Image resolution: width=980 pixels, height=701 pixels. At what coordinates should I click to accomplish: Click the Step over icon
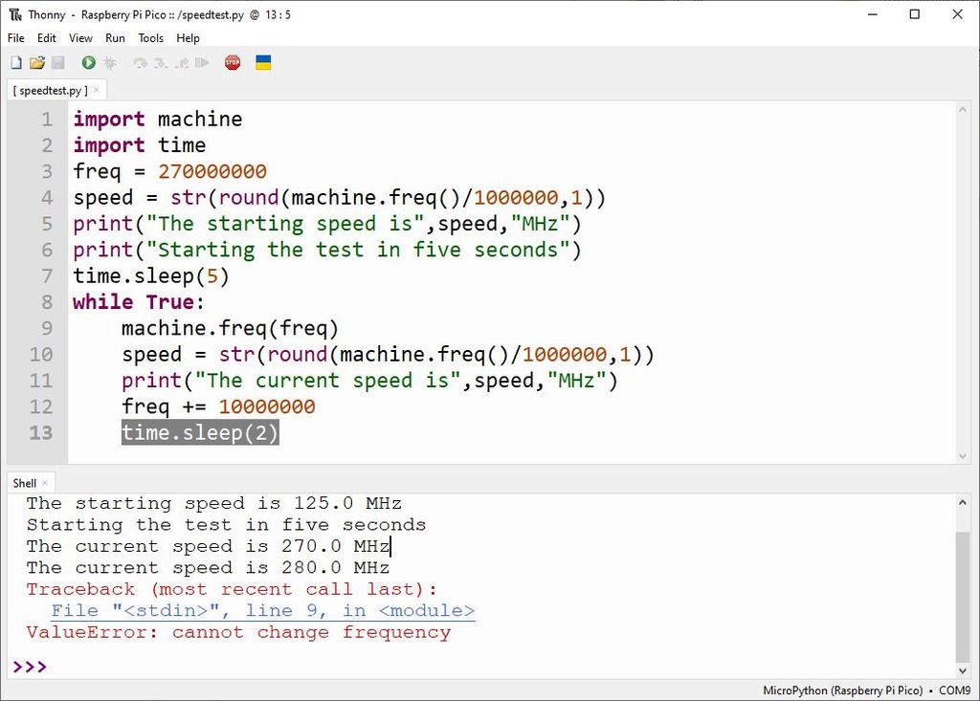(140, 63)
